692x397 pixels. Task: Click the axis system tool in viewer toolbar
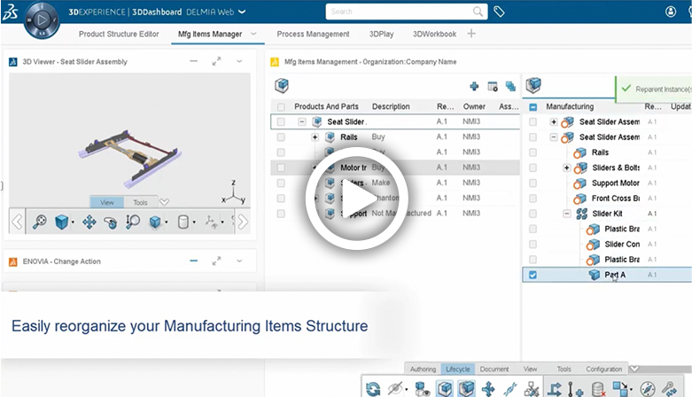click(212, 222)
